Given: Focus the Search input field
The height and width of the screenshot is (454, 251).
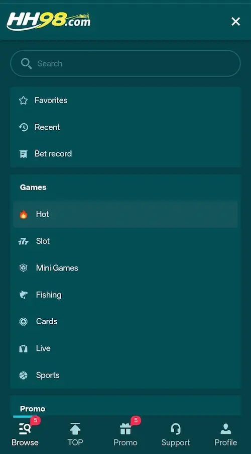Looking at the screenshot, I should [x=125, y=63].
